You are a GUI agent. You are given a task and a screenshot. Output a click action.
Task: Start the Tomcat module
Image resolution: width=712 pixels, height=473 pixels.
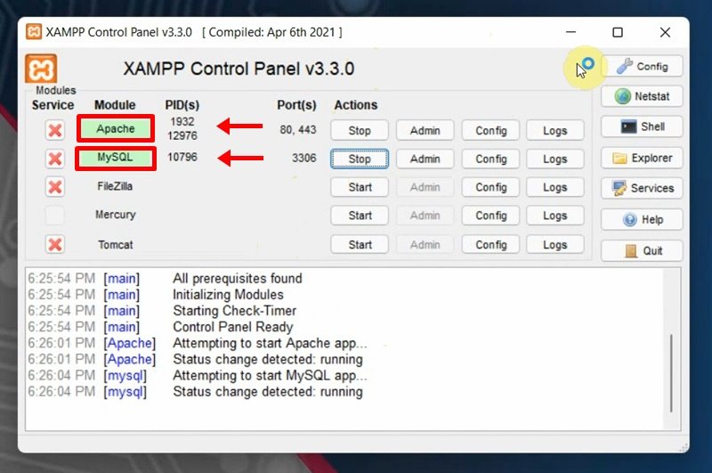(360, 244)
